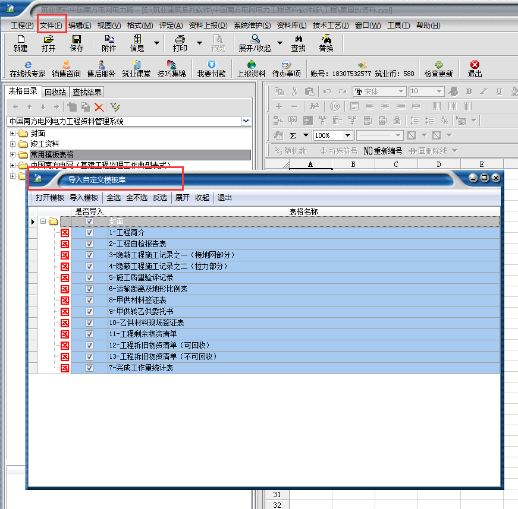The image size is (518, 509).
Task: Click the 检查更新 check update icon
Action: [438, 69]
